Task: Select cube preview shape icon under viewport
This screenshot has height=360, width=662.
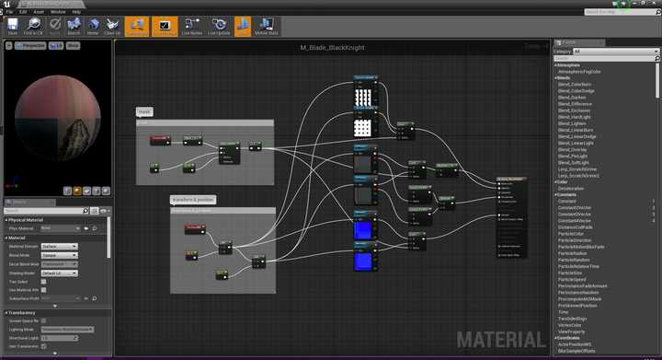Action: (97, 191)
